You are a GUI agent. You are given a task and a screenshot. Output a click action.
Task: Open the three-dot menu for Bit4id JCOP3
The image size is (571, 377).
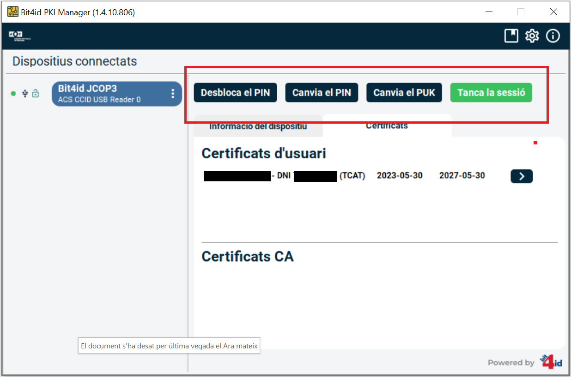coord(173,94)
